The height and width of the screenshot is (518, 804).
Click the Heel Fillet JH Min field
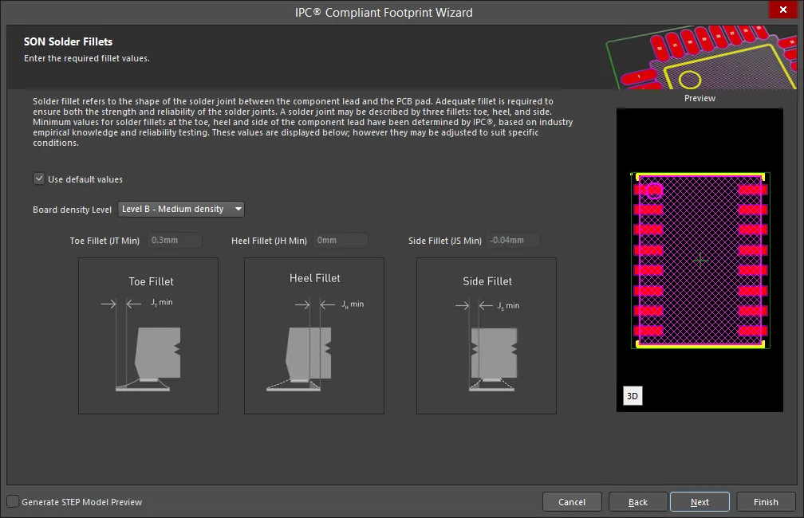[x=341, y=241]
